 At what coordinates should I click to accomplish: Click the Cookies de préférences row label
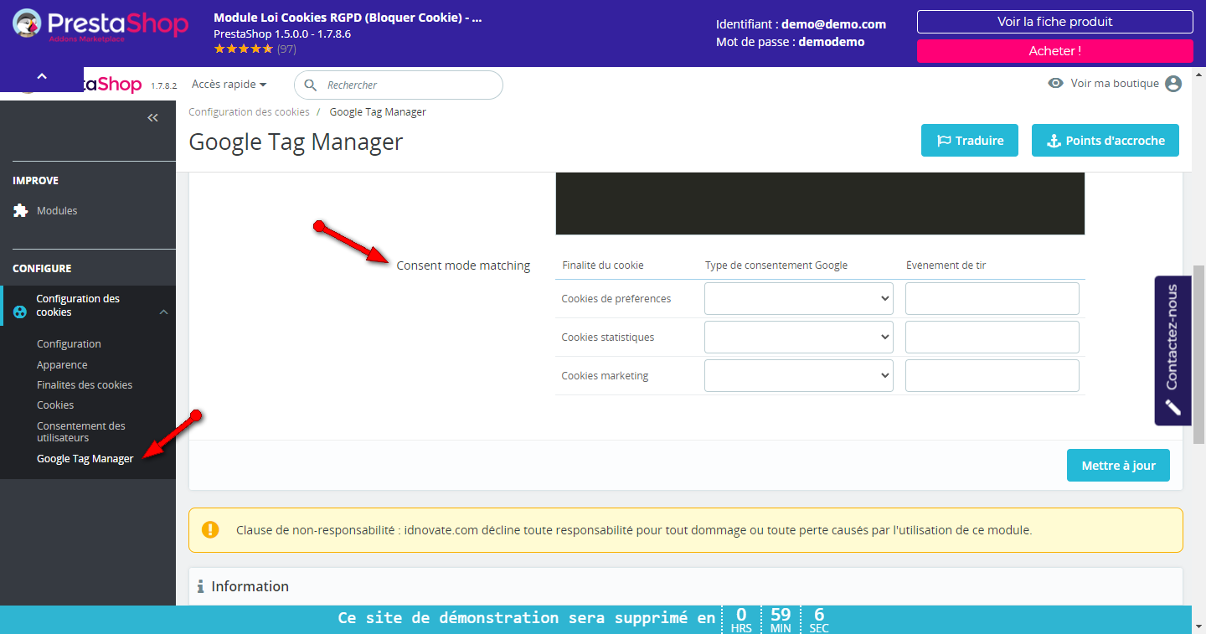616,299
